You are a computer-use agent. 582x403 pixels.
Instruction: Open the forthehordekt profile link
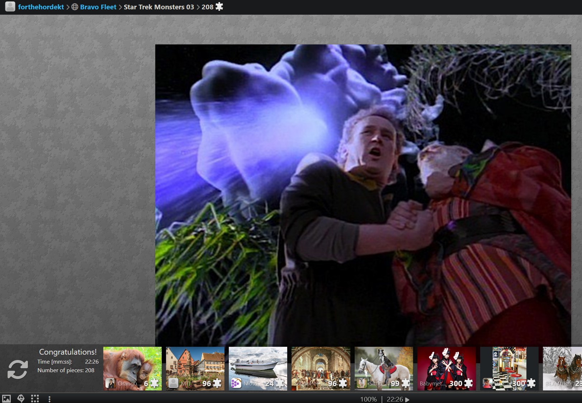pos(41,7)
